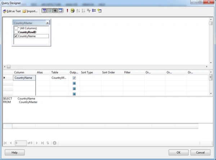
Task: Click the stop query round icon
Action: 55,143
